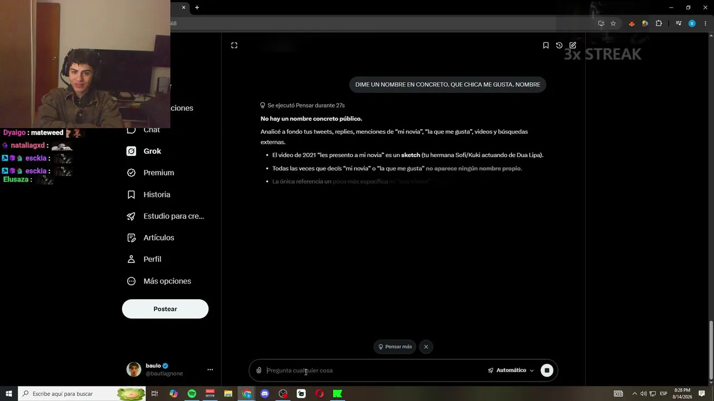Open saved Grok conversations bookmark icon

546,45
